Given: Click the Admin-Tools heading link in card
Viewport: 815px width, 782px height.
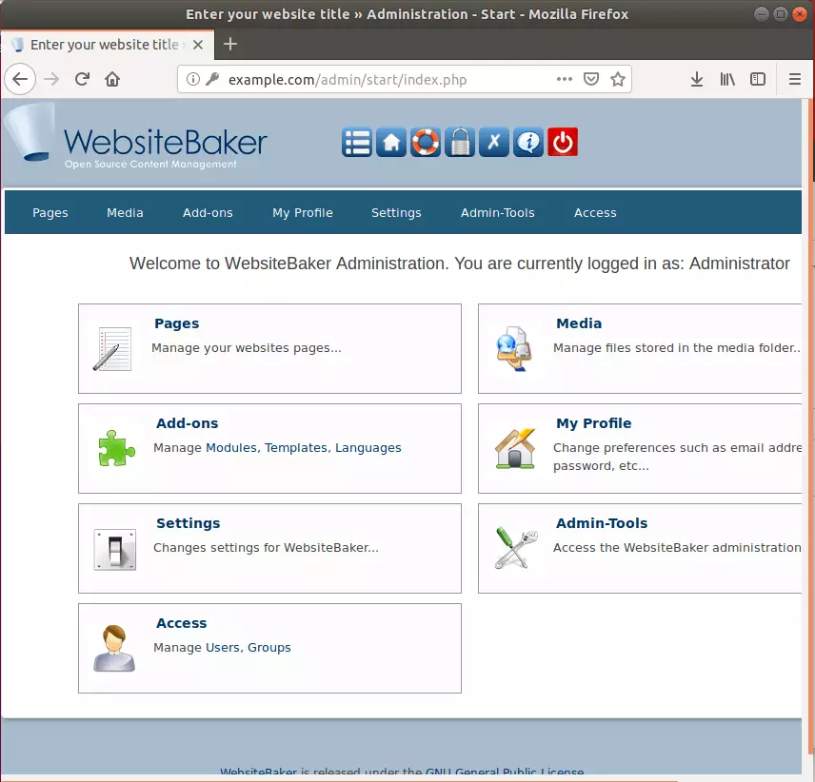Looking at the screenshot, I should [x=602, y=523].
